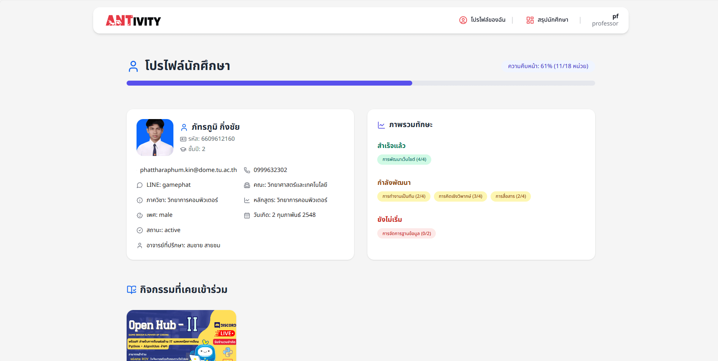This screenshot has height=361, width=718.
Task: Click the birthdate calendar icon
Action: [247, 215]
